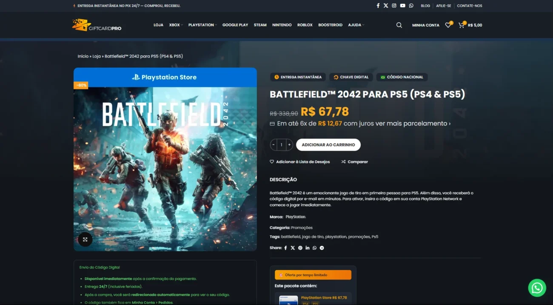
Task: Click the quantity input field
Action: [x=281, y=145]
